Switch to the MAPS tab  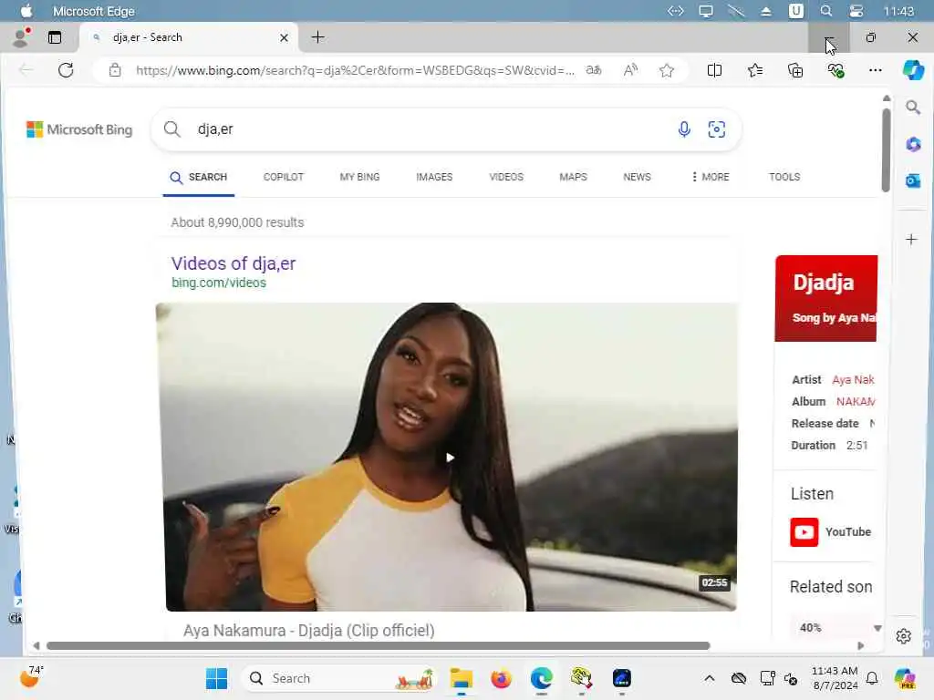click(x=573, y=177)
